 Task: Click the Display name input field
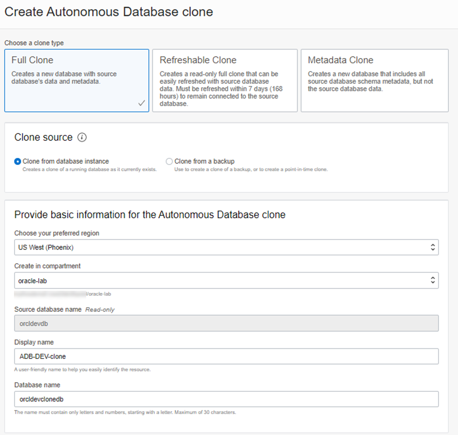pyautogui.click(x=226, y=356)
